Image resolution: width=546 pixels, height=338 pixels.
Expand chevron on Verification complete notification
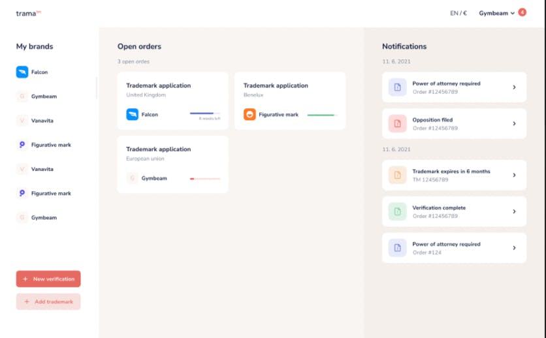click(514, 211)
